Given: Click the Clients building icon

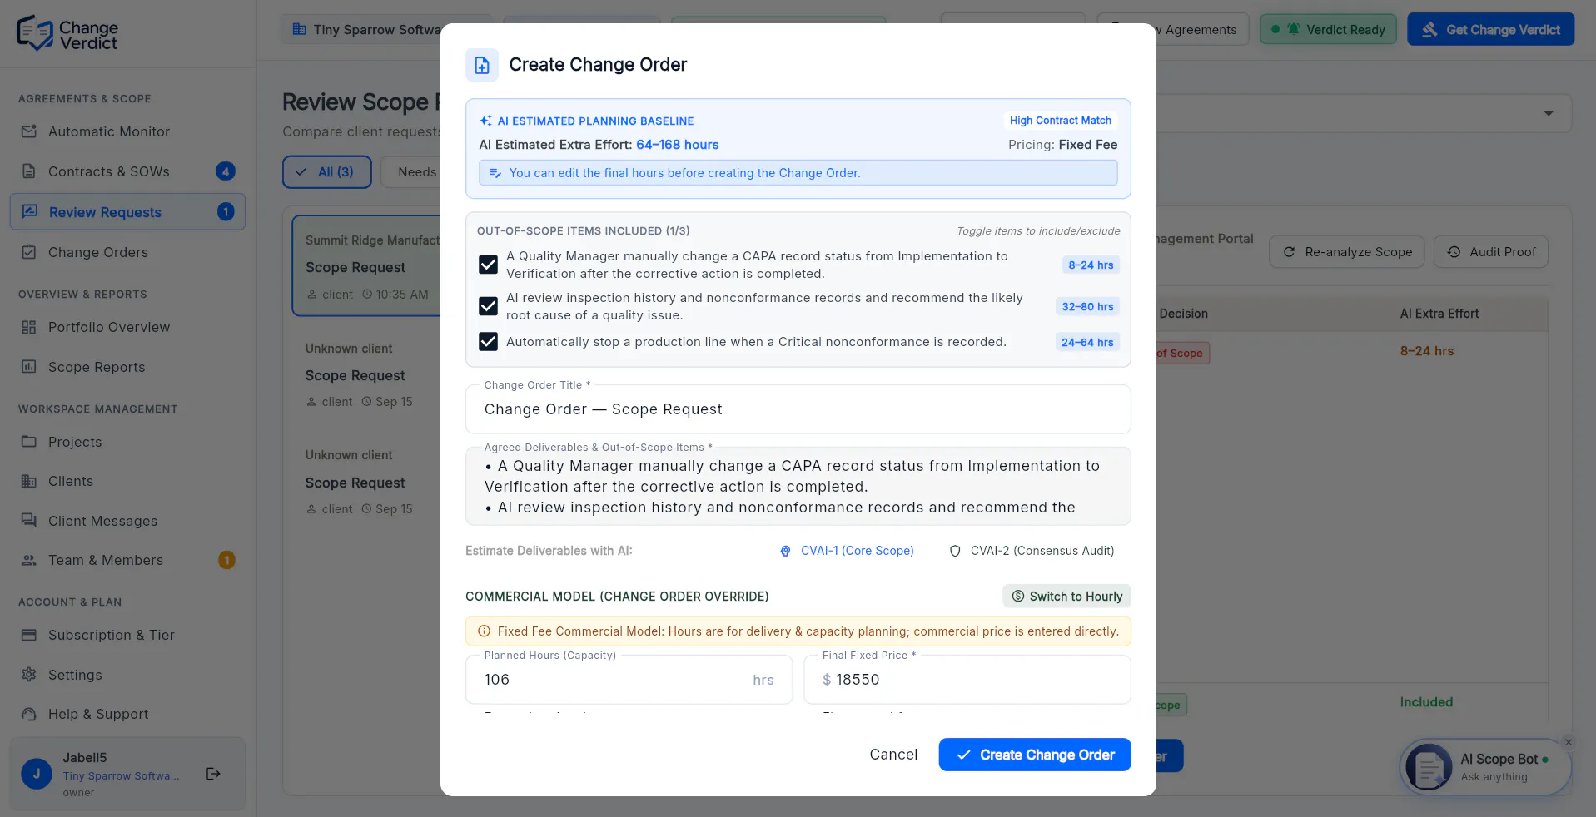Looking at the screenshot, I should tap(29, 481).
